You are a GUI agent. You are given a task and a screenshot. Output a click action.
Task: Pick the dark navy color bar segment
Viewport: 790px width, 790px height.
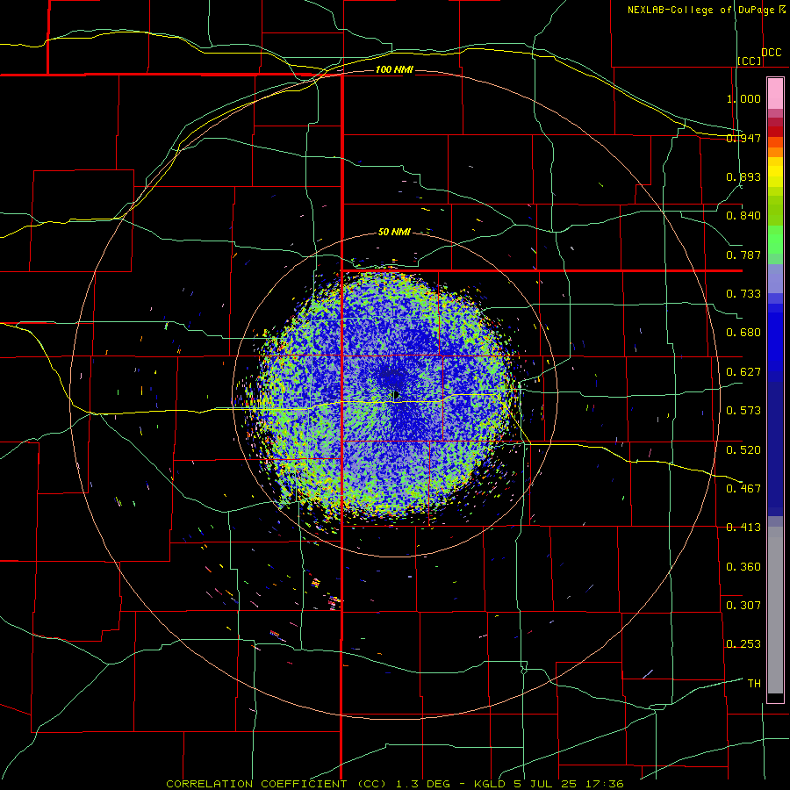775,449
